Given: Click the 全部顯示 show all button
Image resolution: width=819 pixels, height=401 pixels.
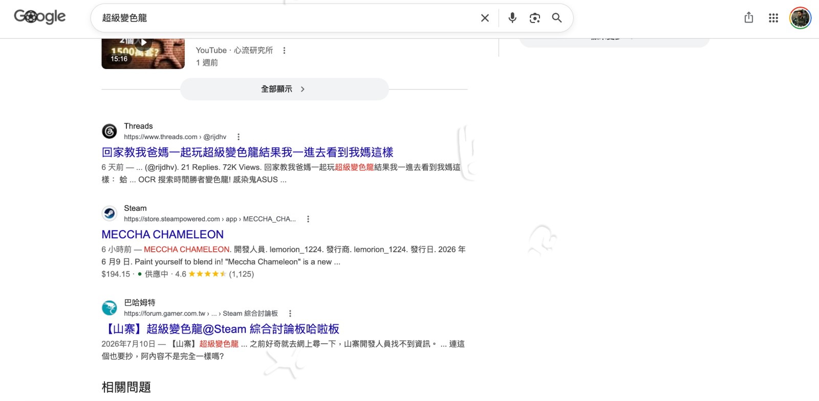Looking at the screenshot, I should click(285, 89).
